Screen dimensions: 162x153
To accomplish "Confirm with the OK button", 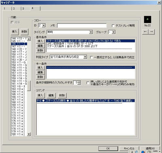I will pyautogui.click(x=108, y=149).
